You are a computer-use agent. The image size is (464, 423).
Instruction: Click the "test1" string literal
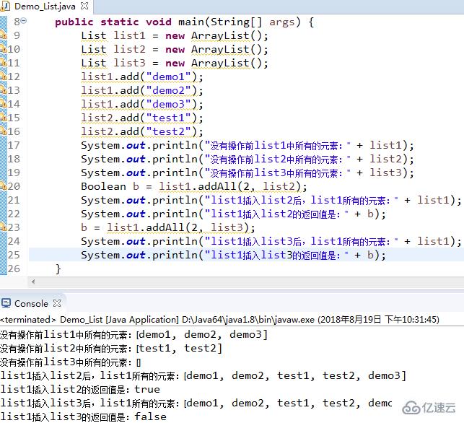[x=168, y=118]
